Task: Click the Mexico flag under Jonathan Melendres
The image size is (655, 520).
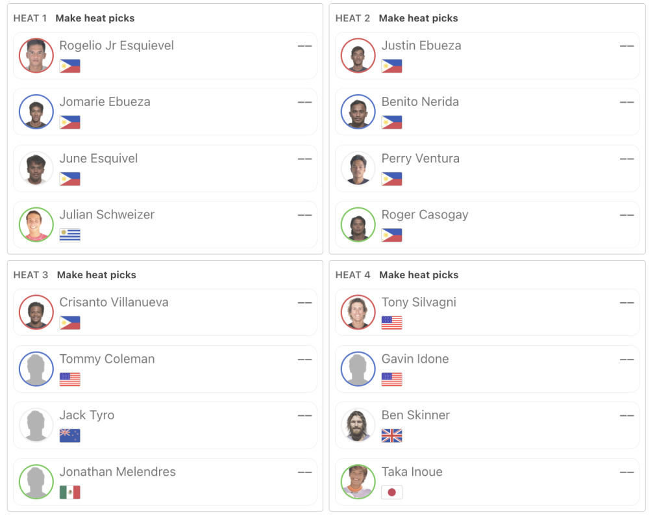Action: tap(70, 492)
